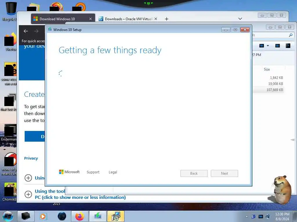Open the list all tabs chevron in Firefox
This screenshot has width=297, height=222.
tap(240, 19)
